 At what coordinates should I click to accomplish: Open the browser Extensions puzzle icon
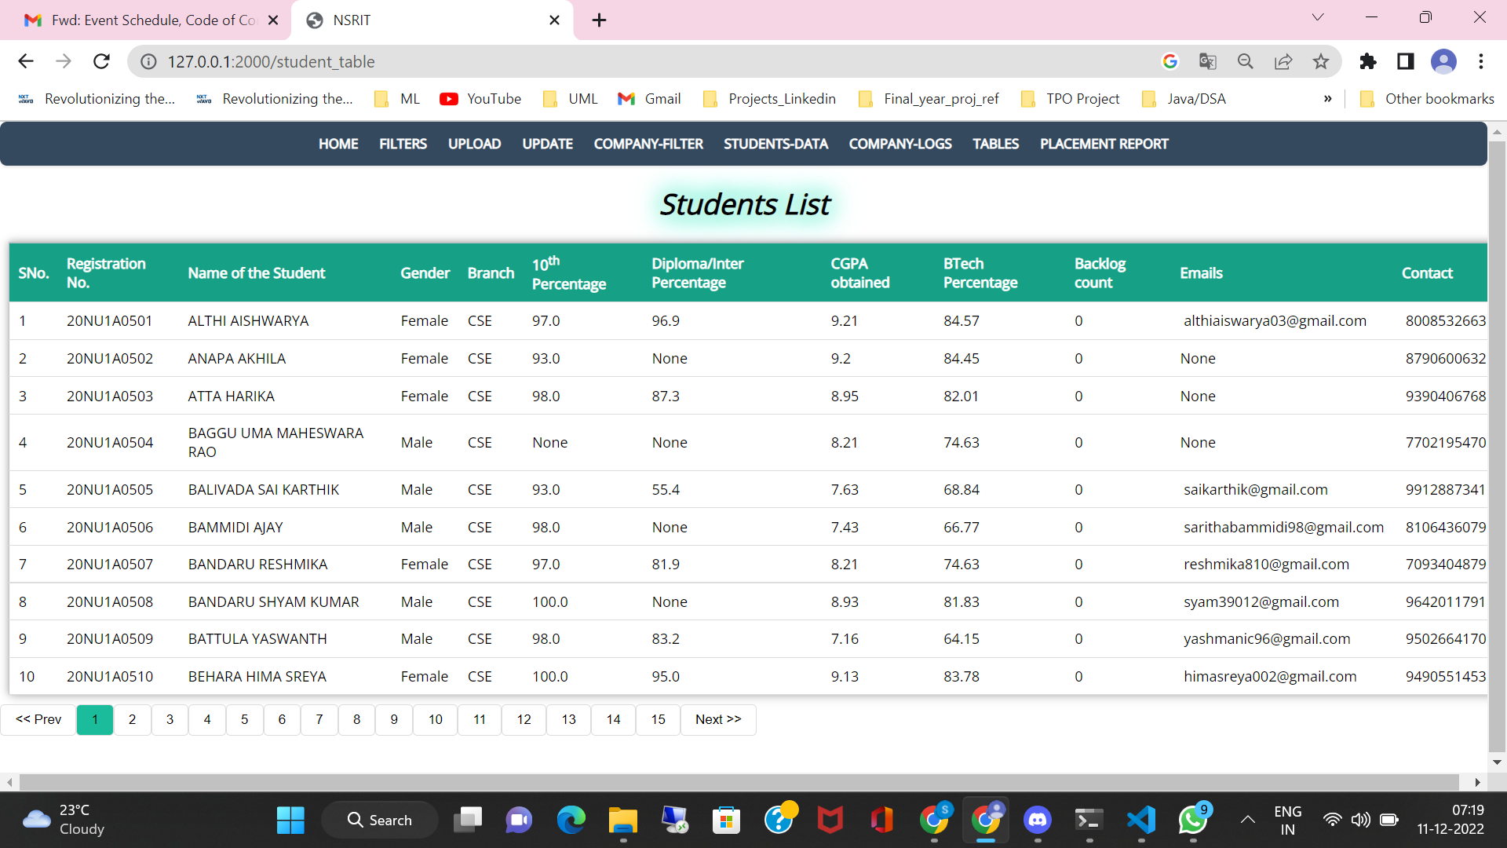pyautogui.click(x=1368, y=61)
